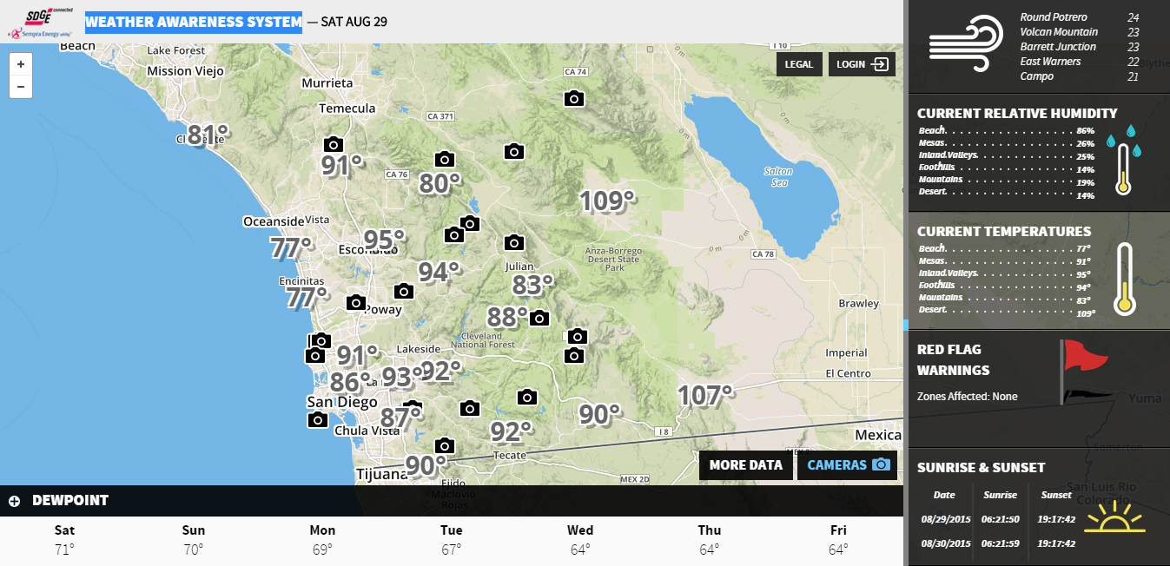Zoom out on the map
This screenshot has height=566, width=1170.
tap(21, 87)
